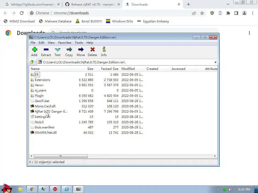This screenshot has width=258, height=193.
Task: Click the Chrome back arrow
Action: 6,13
